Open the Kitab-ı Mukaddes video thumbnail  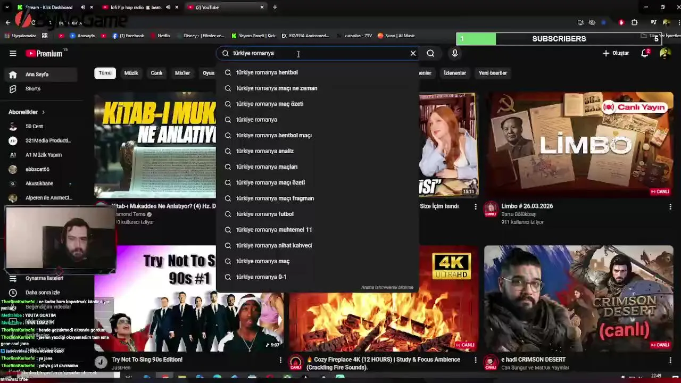(155, 145)
